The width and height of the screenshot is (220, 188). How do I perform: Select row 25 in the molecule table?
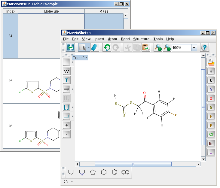(10, 81)
